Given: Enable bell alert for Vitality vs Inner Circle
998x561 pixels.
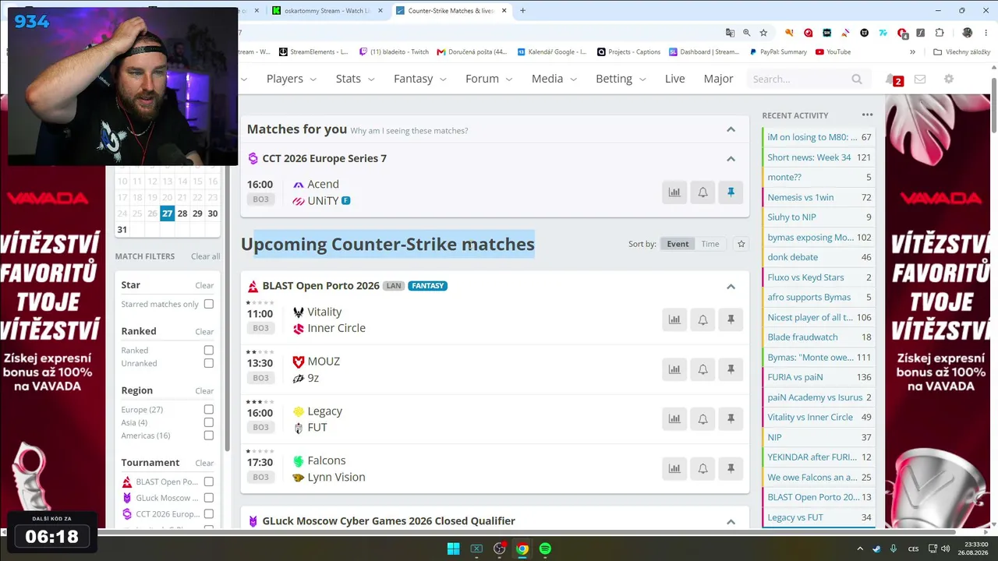Looking at the screenshot, I should pos(702,319).
